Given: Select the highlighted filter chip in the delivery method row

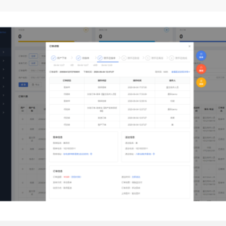Looking at the screenshot, I should (x=33, y=63).
